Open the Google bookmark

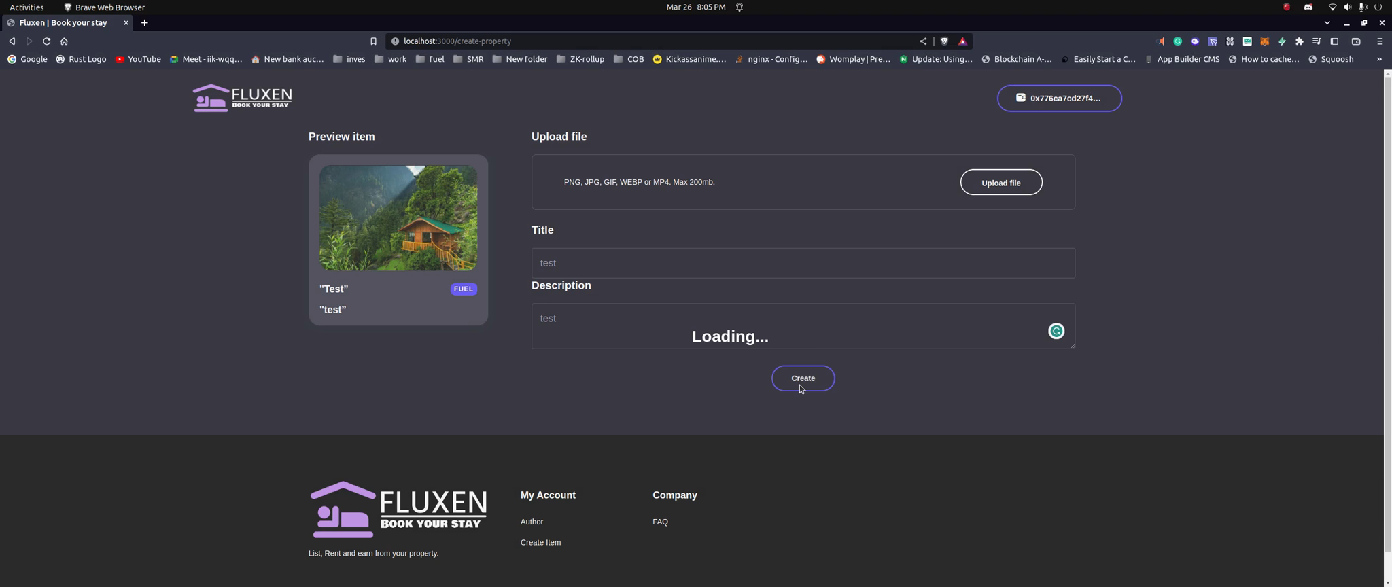27,59
